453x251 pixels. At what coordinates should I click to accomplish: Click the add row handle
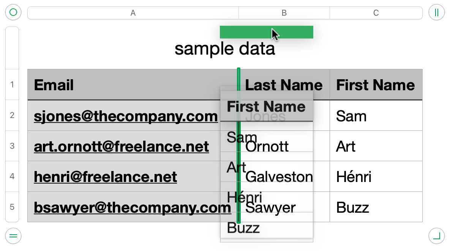click(13, 236)
